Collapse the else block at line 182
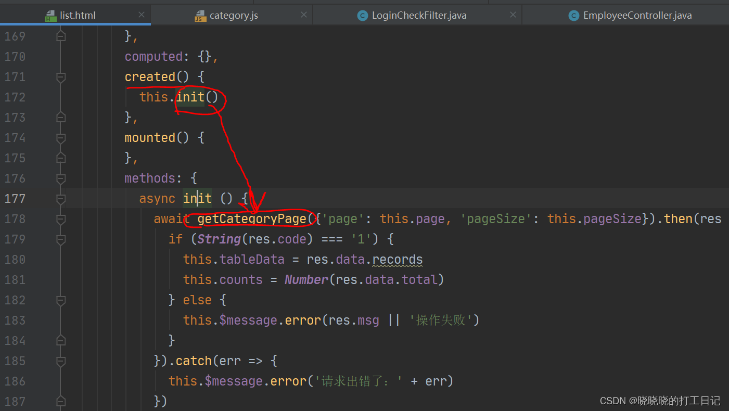The image size is (729, 411). (61, 300)
